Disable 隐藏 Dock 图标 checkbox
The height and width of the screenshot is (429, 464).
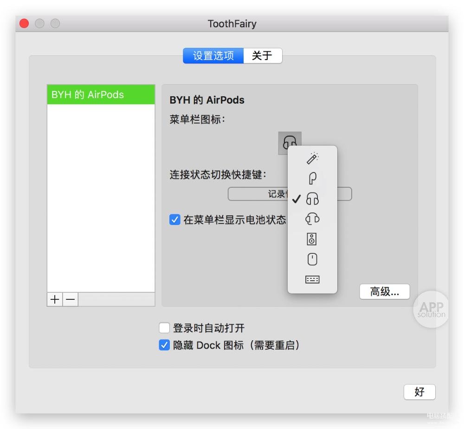[x=164, y=345]
